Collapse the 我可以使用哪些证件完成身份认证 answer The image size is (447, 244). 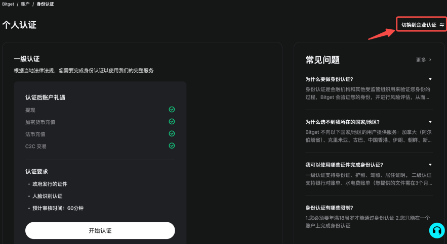pos(430,165)
